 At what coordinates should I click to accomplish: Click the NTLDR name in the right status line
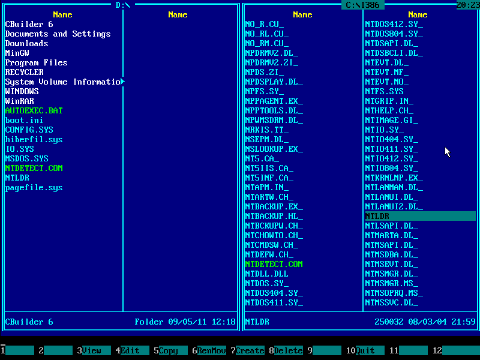tap(257, 322)
